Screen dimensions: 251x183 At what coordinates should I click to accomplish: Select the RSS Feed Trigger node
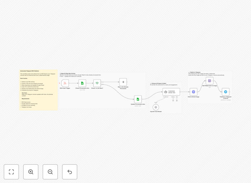pyautogui.click(x=65, y=83)
